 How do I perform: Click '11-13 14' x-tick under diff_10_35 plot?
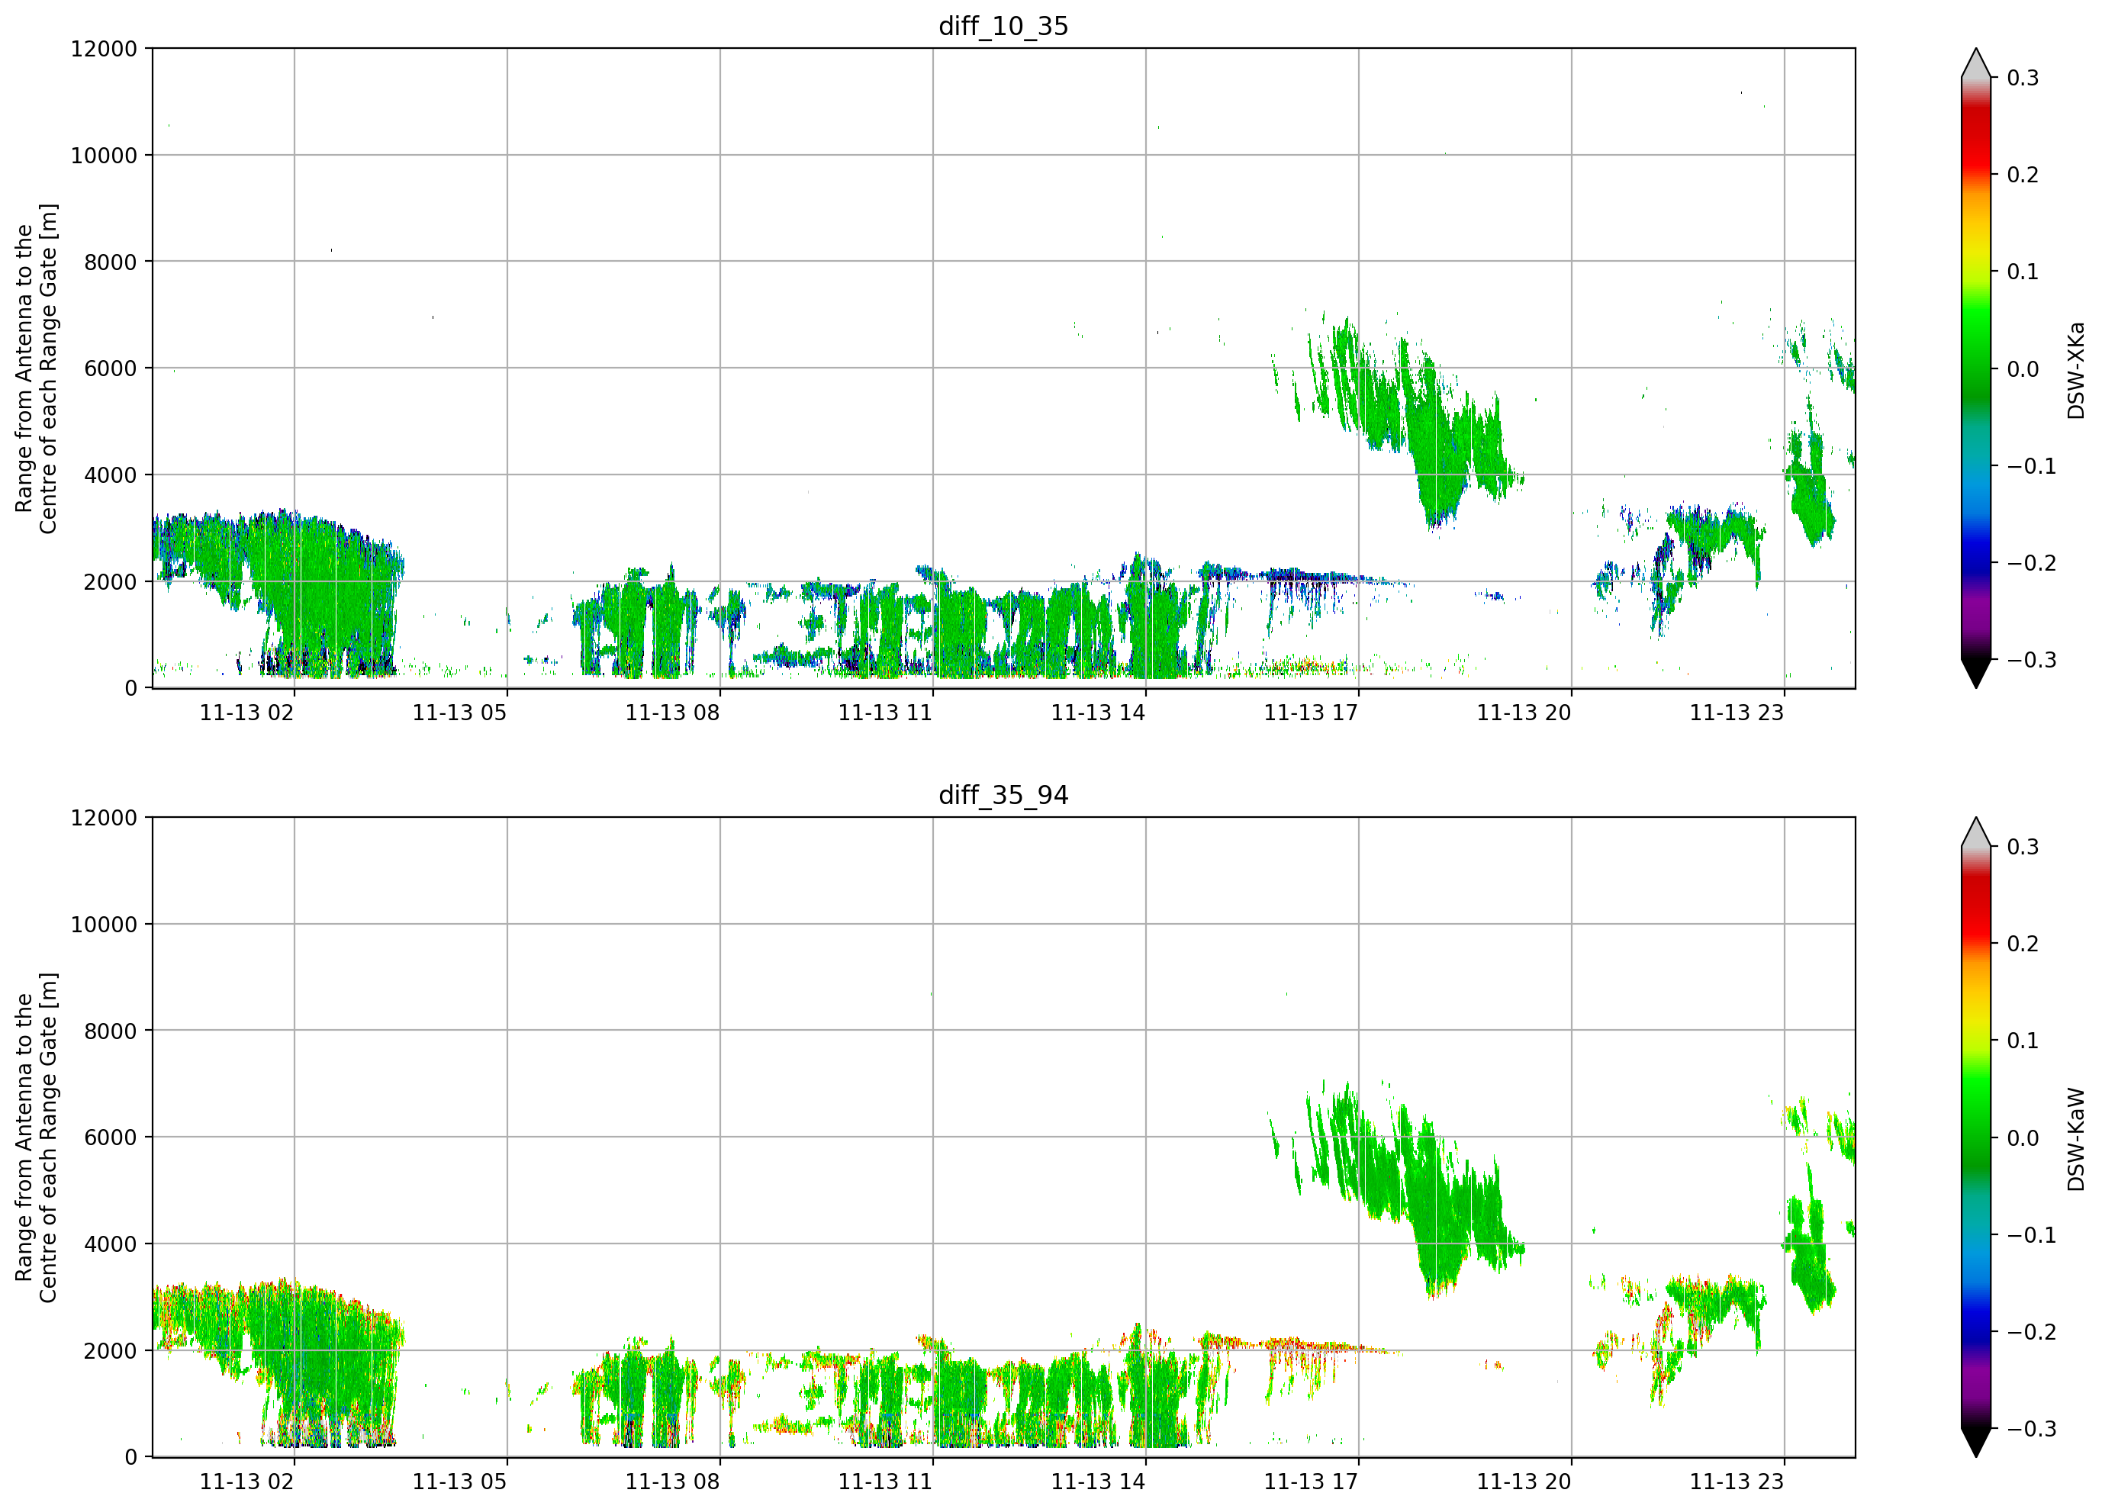(x=1098, y=713)
